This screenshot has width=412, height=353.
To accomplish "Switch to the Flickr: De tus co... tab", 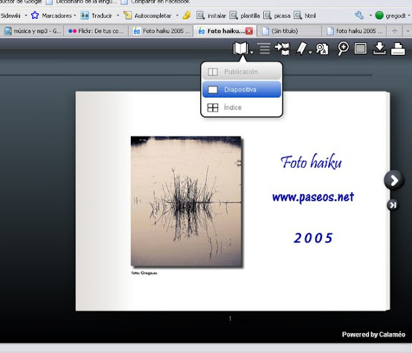I will click(96, 31).
